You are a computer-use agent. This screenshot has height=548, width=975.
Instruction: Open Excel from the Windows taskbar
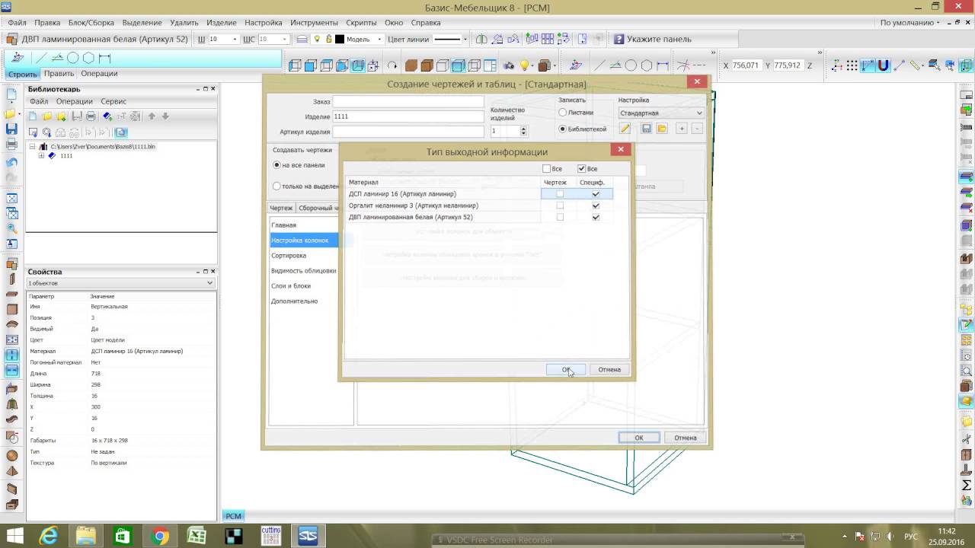click(197, 536)
